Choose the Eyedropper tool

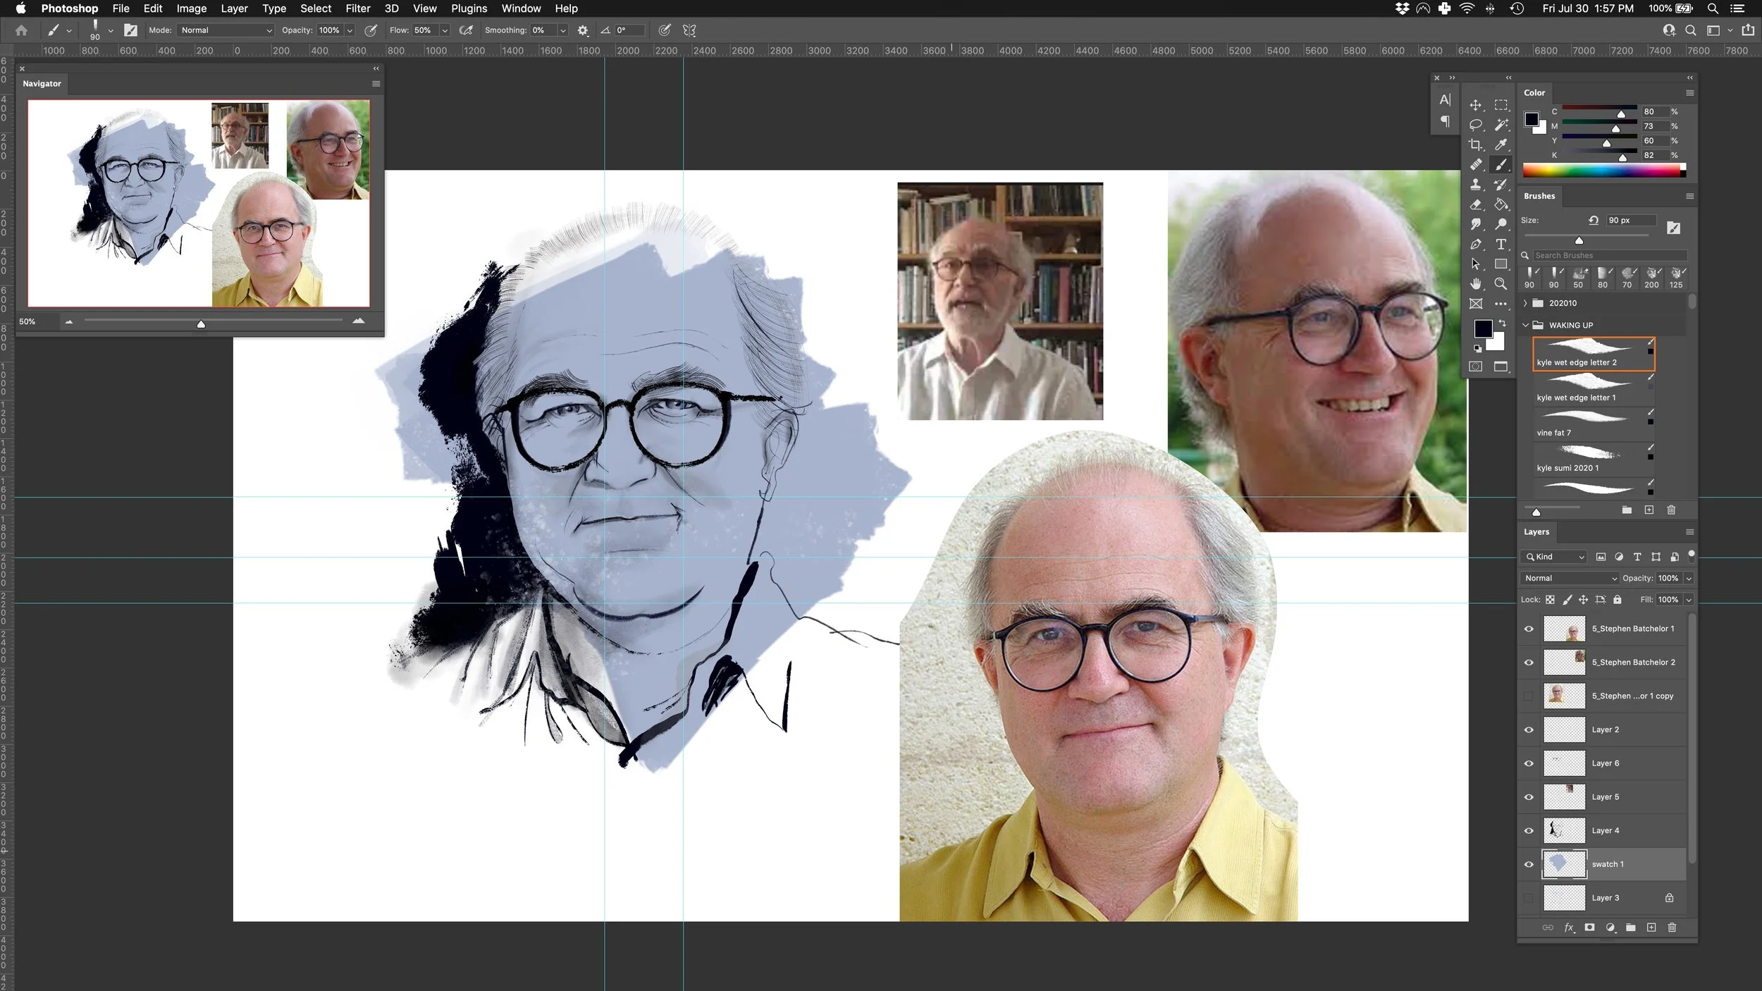(x=1501, y=144)
